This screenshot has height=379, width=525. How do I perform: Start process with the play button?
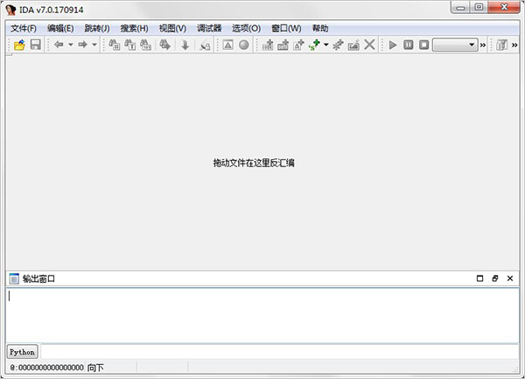pos(393,45)
